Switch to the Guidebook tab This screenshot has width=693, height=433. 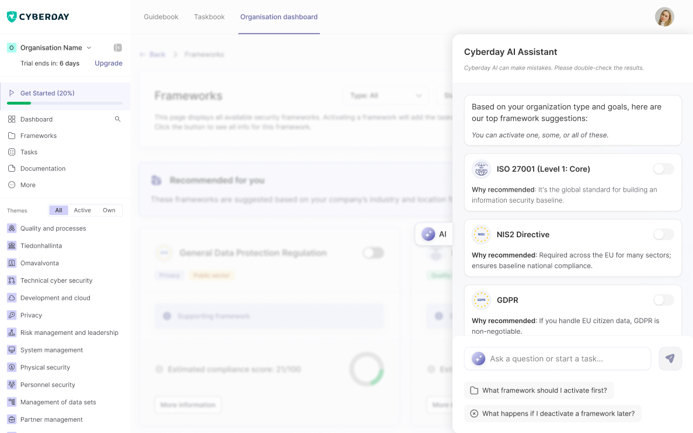(161, 17)
